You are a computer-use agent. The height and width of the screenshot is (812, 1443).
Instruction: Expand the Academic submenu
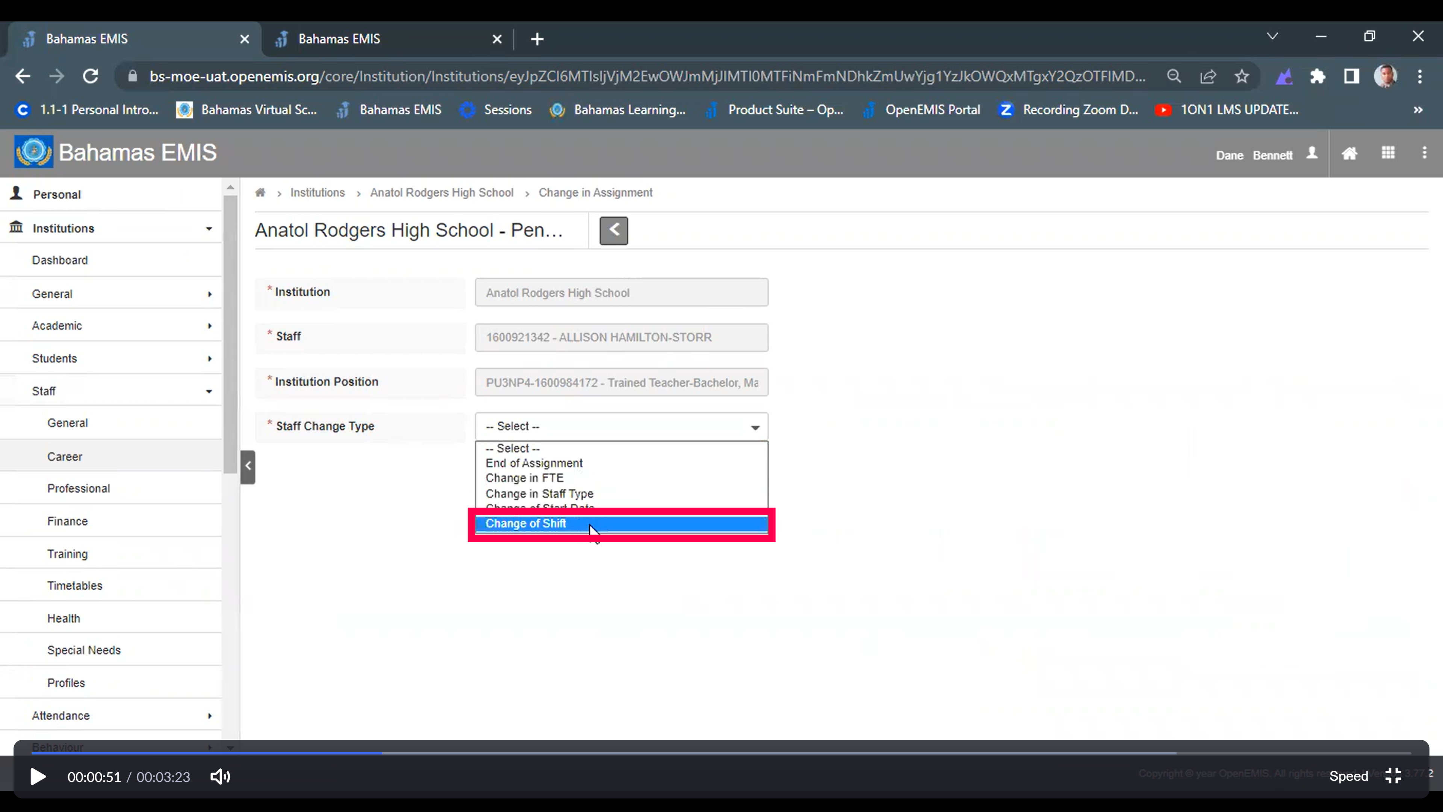pyautogui.click(x=111, y=326)
